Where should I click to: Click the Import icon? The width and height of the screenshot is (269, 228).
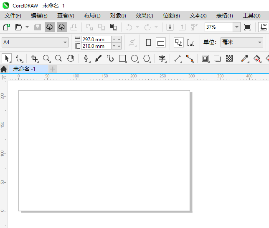pos(170,27)
